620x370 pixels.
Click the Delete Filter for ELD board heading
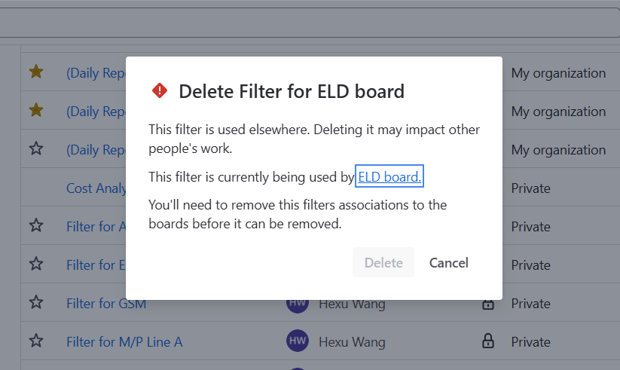coord(292,92)
